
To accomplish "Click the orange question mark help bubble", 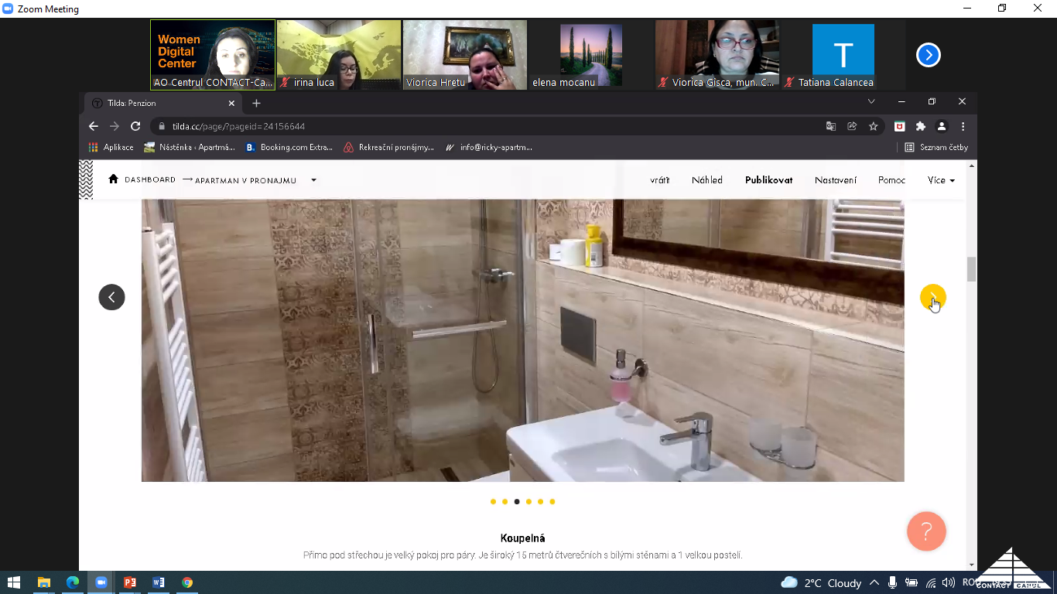I will (926, 531).
